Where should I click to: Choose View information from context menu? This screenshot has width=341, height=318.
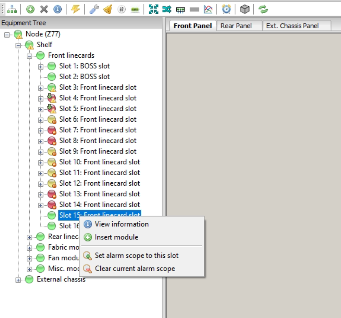click(142, 224)
